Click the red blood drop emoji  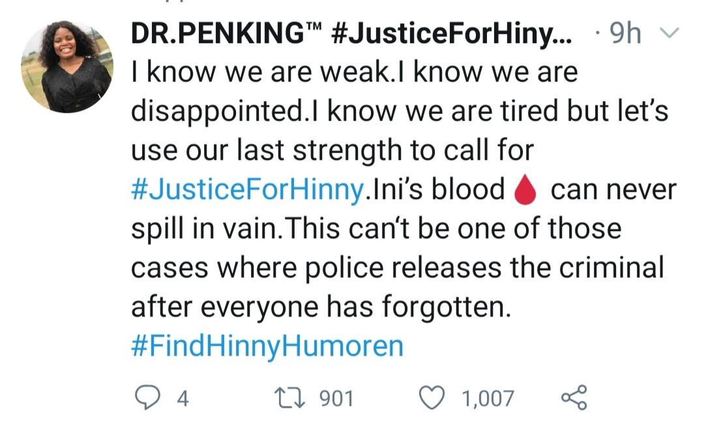525,190
